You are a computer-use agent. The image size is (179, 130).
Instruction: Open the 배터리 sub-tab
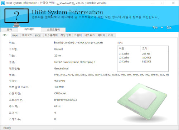click(x=101, y=35)
